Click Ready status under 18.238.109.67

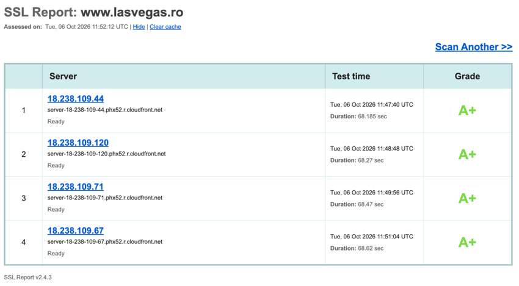tap(56, 254)
